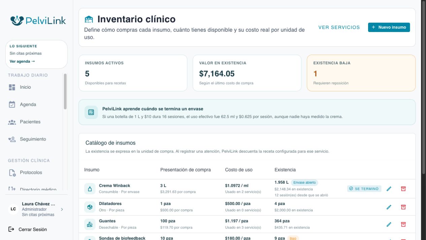
Task: Archive the Guantes item
Action: pos(403,224)
